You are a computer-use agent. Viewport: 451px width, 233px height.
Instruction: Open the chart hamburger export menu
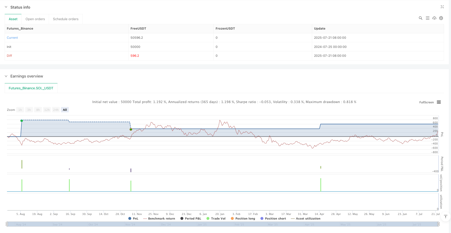(439, 102)
